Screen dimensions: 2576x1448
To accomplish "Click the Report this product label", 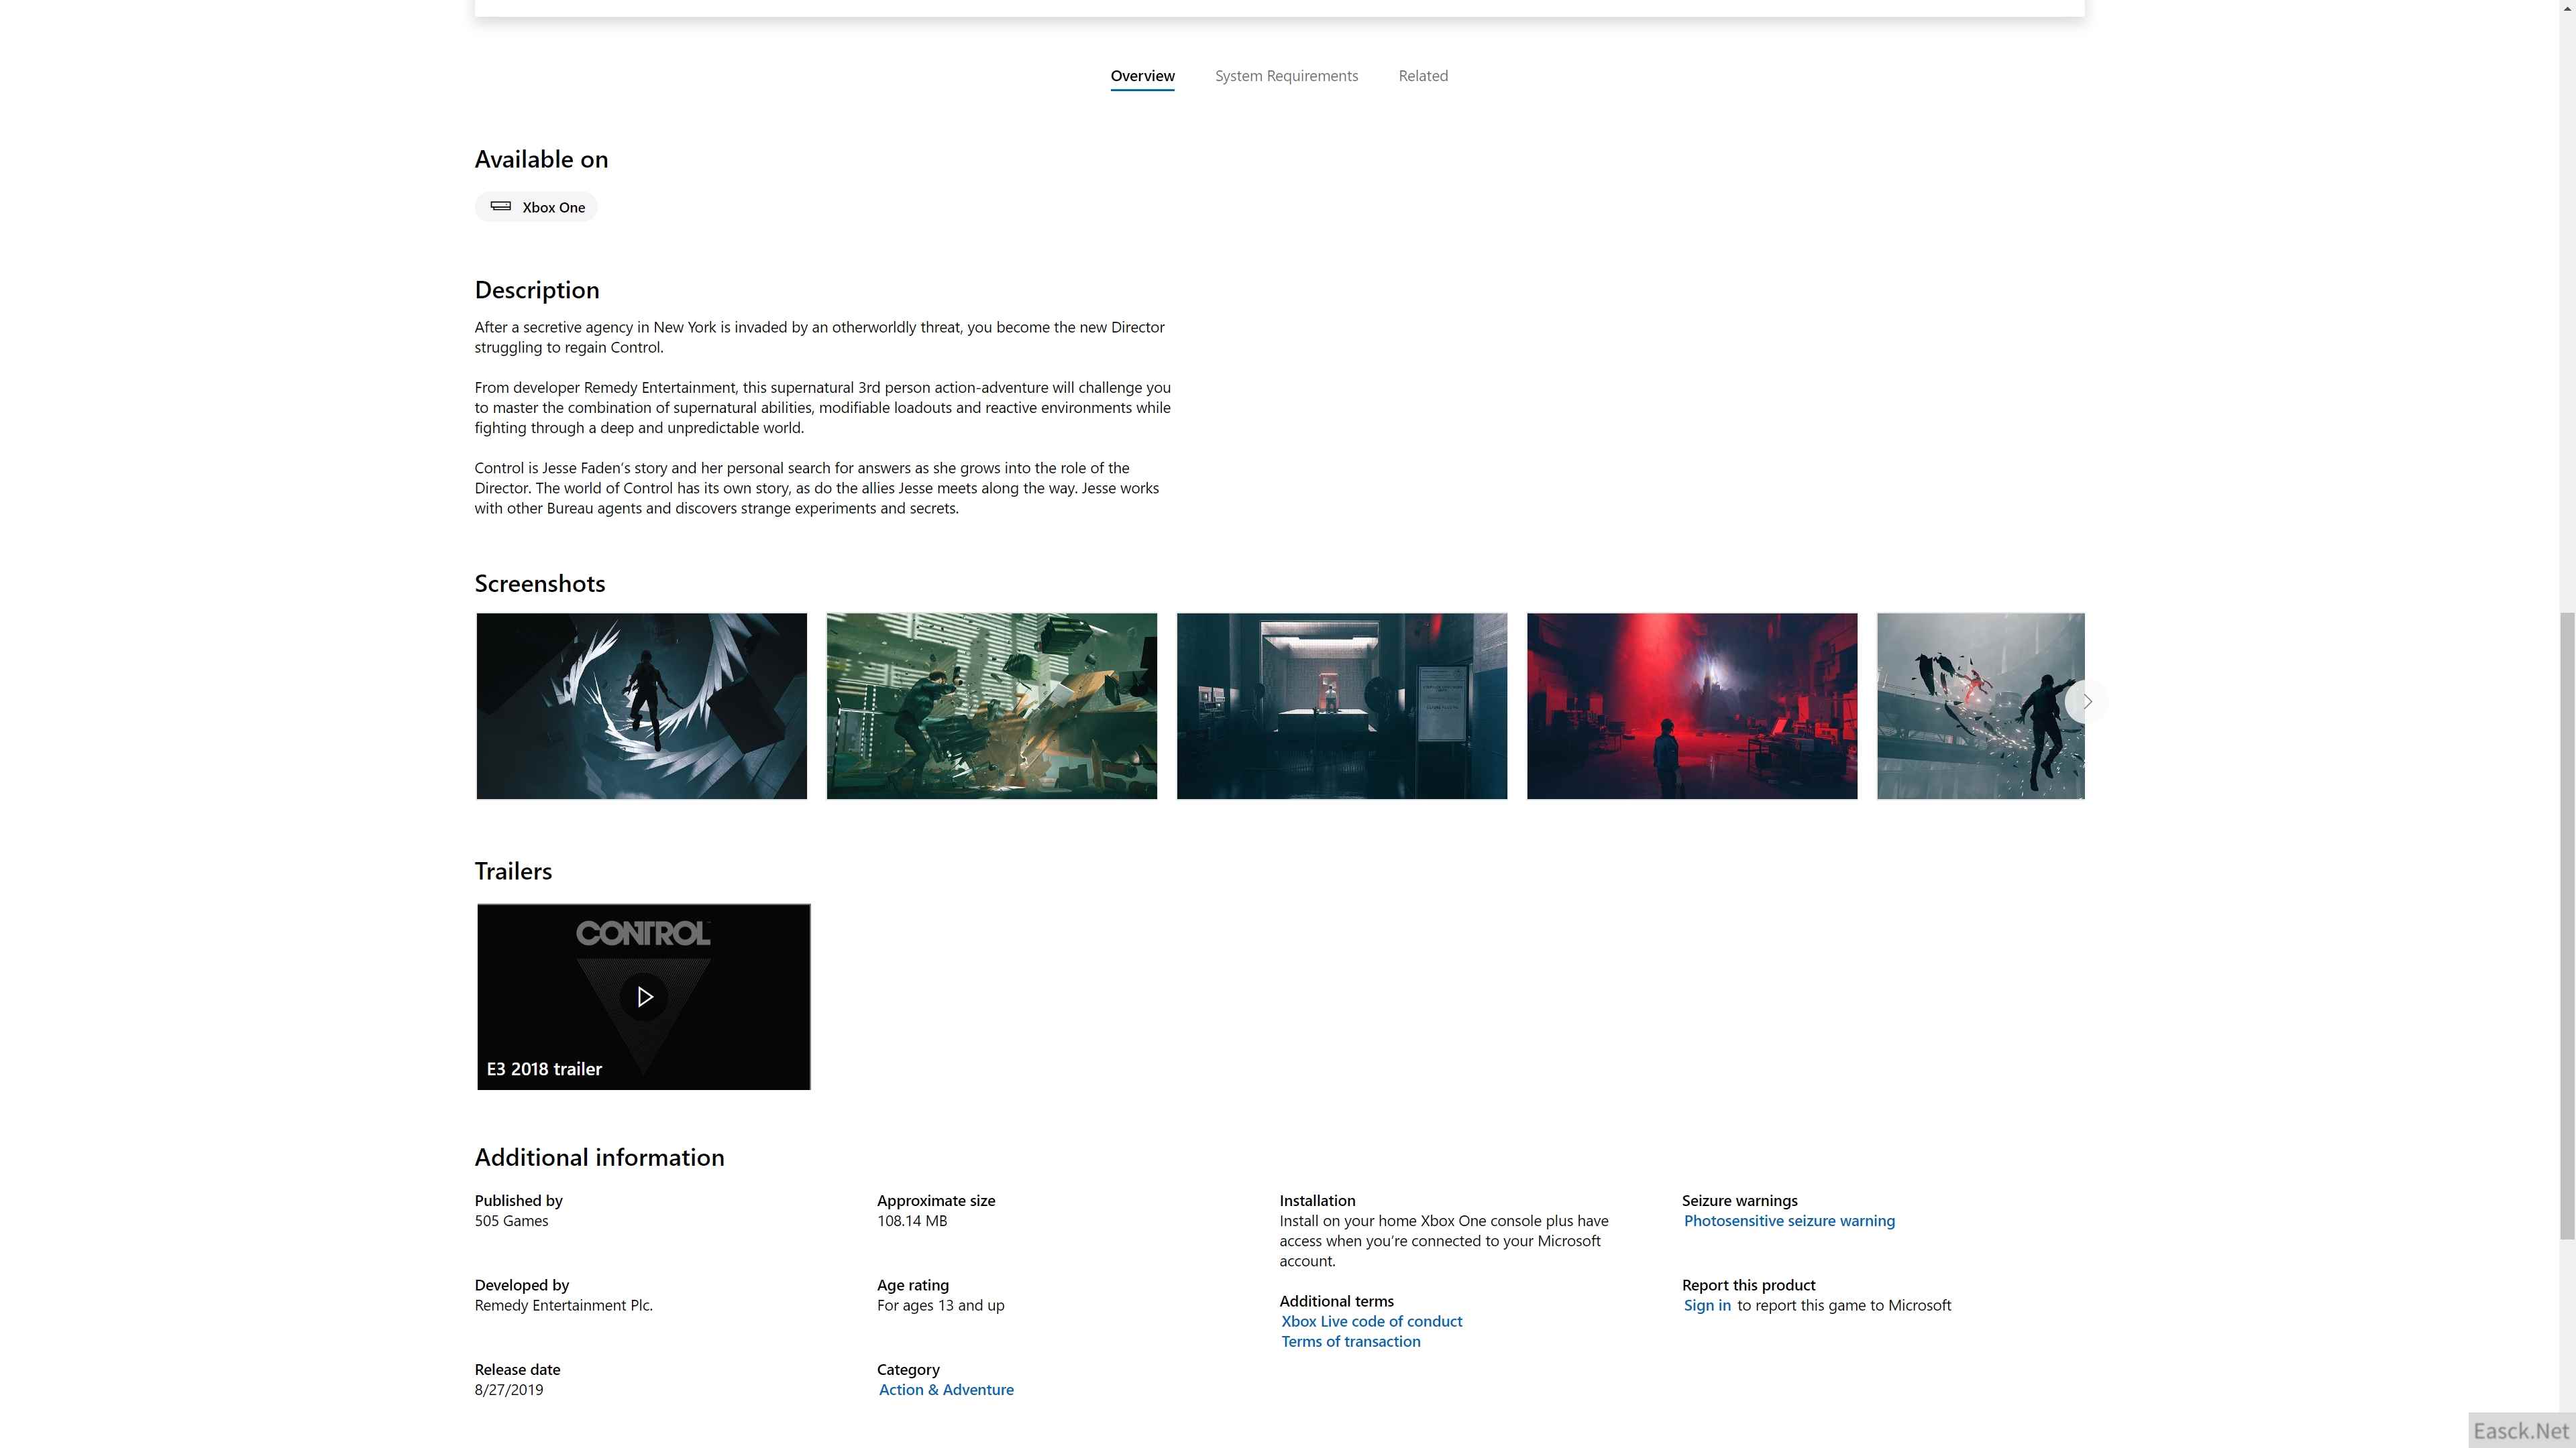I will (x=1748, y=1285).
